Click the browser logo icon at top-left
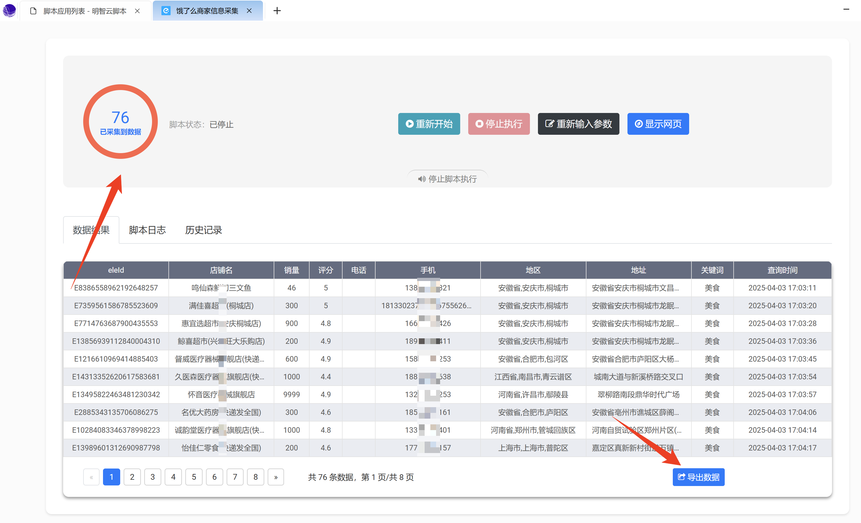This screenshot has width=861, height=523. [x=9, y=11]
